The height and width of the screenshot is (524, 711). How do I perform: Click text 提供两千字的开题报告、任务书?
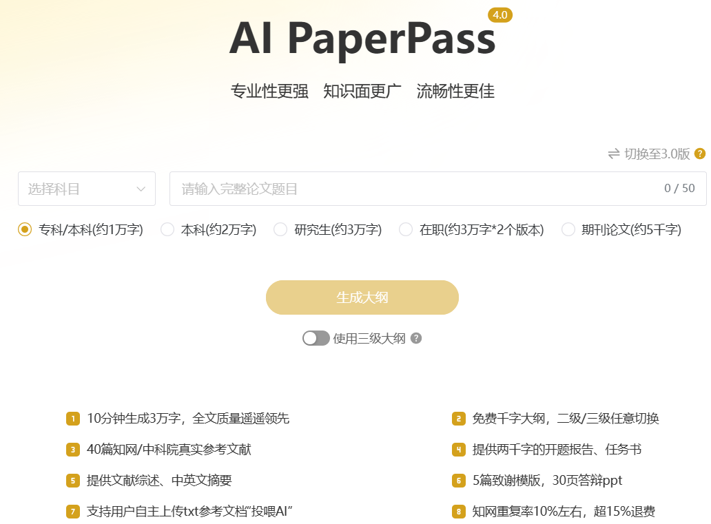click(x=557, y=449)
